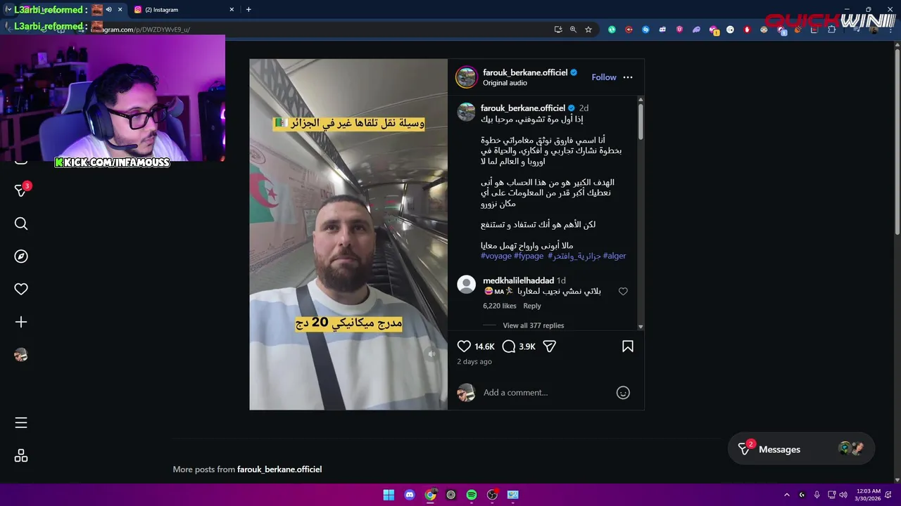Click the 14.6K likes count
Image resolution: width=901 pixels, height=506 pixels.
click(x=484, y=346)
